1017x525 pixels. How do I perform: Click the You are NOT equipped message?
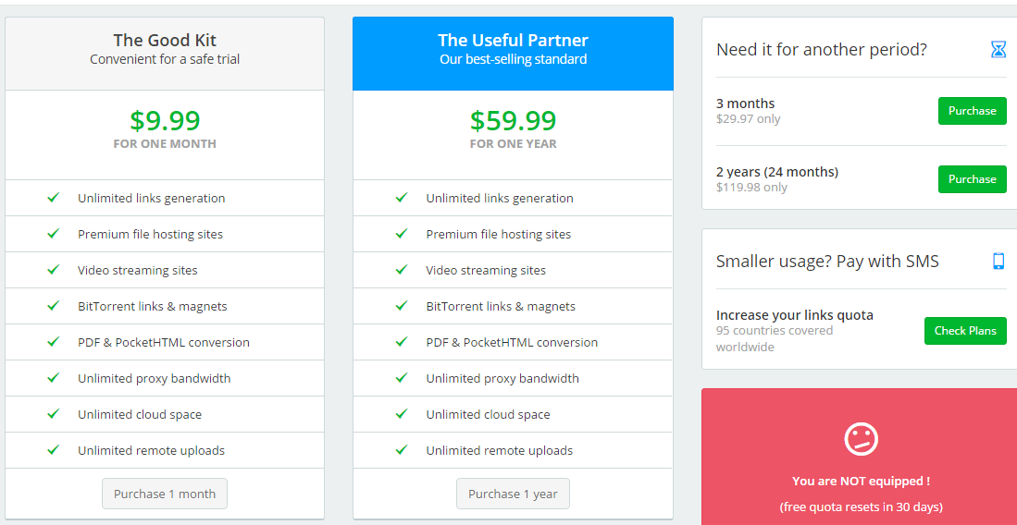click(861, 482)
